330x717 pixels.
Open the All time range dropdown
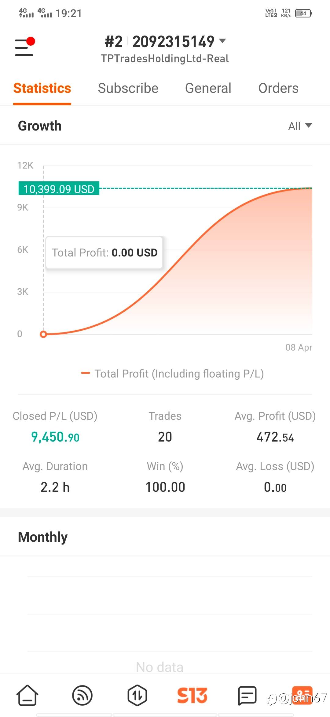click(x=300, y=126)
